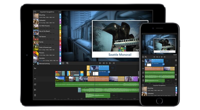The height and width of the screenshot is (110, 200).
Task: Click the audio waveform track icon on iPad
Action: 35,79
